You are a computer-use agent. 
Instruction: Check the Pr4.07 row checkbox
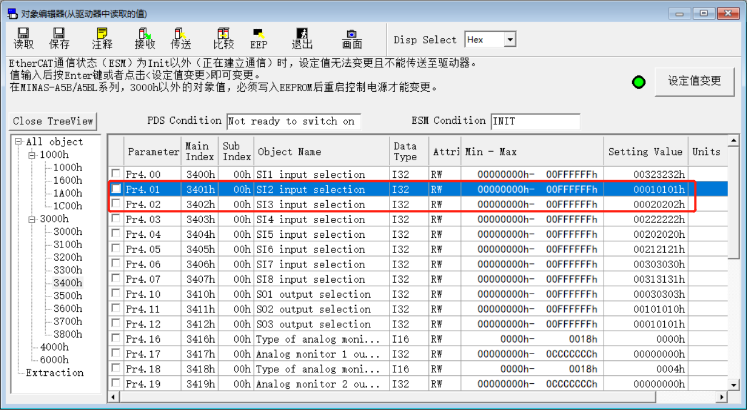click(x=116, y=278)
